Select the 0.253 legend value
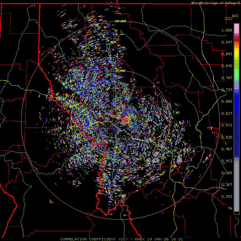The image size is (241, 241). 227,197
